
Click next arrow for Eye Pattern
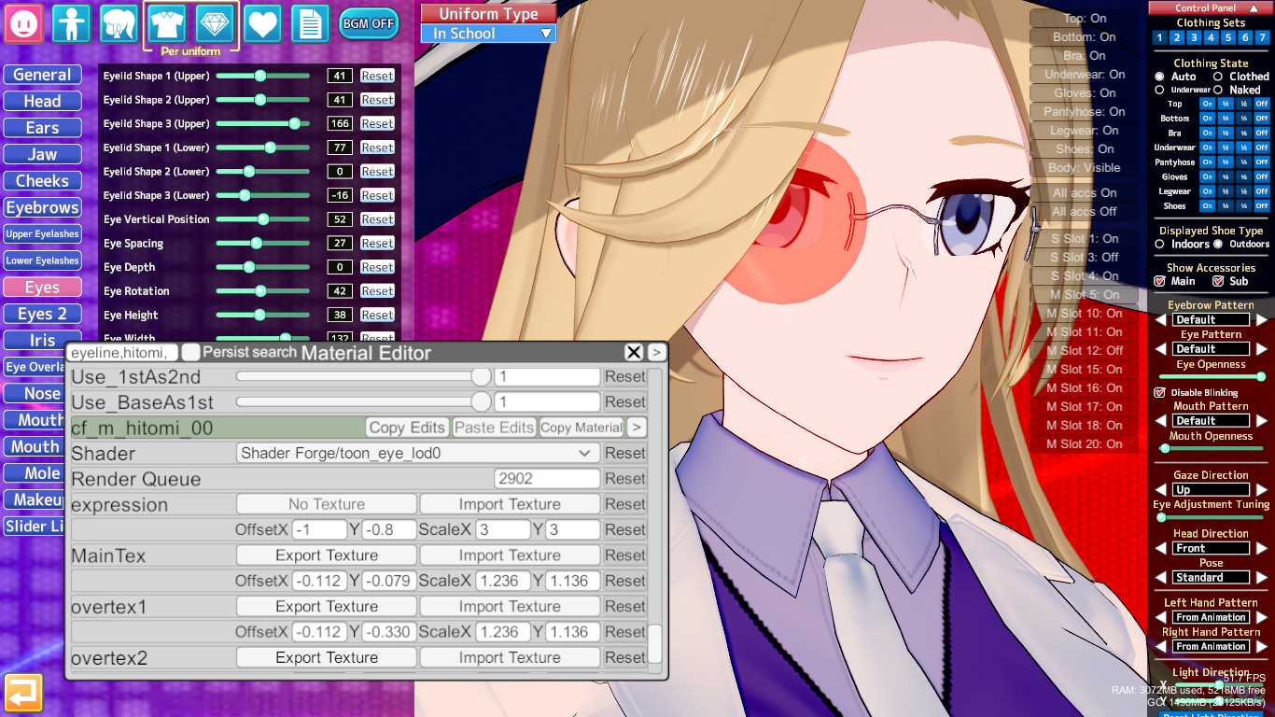click(1261, 349)
